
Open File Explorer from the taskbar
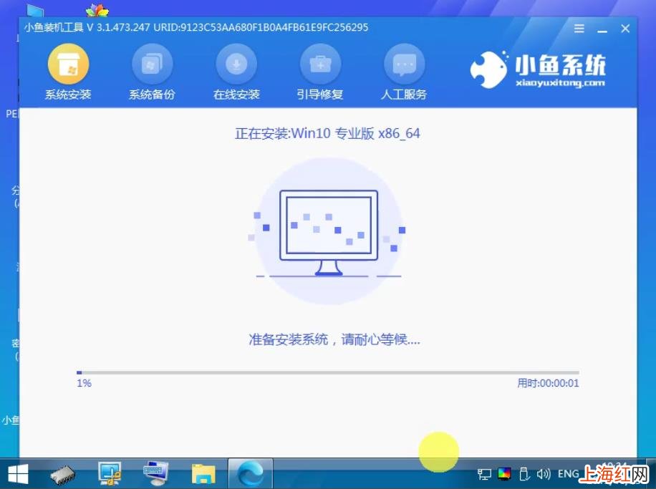point(203,474)
